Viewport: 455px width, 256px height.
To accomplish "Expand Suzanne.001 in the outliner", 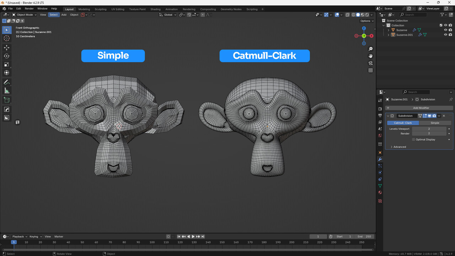I will click(x=389, y=35).
